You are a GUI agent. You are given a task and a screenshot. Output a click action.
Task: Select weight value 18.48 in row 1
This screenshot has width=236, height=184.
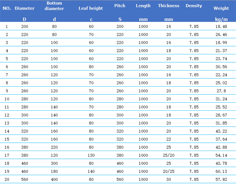(221, 26)
